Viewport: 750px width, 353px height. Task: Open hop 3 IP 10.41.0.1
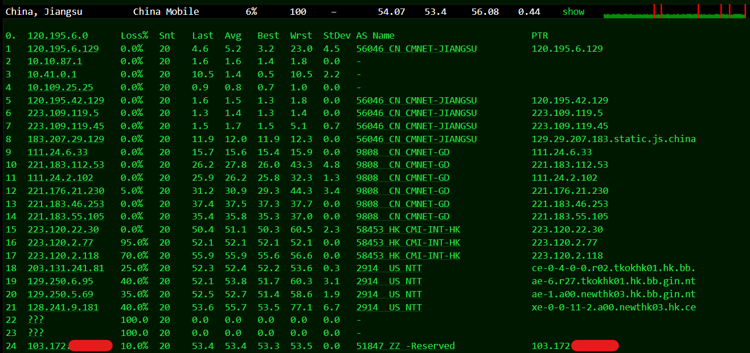52,74
